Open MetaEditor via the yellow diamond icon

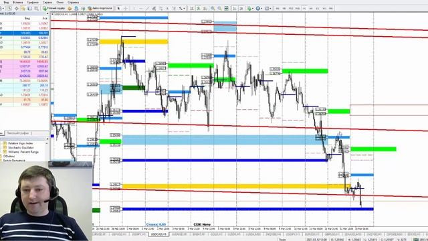(x=70, y=9)
